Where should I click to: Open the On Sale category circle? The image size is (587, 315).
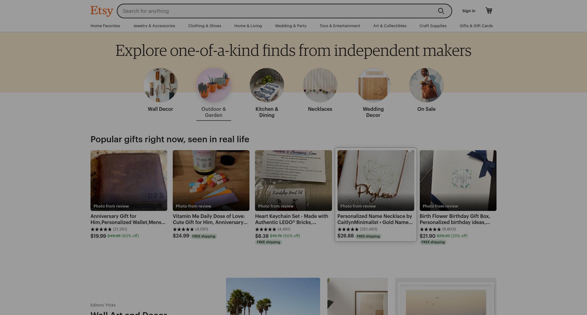[426, 85]
